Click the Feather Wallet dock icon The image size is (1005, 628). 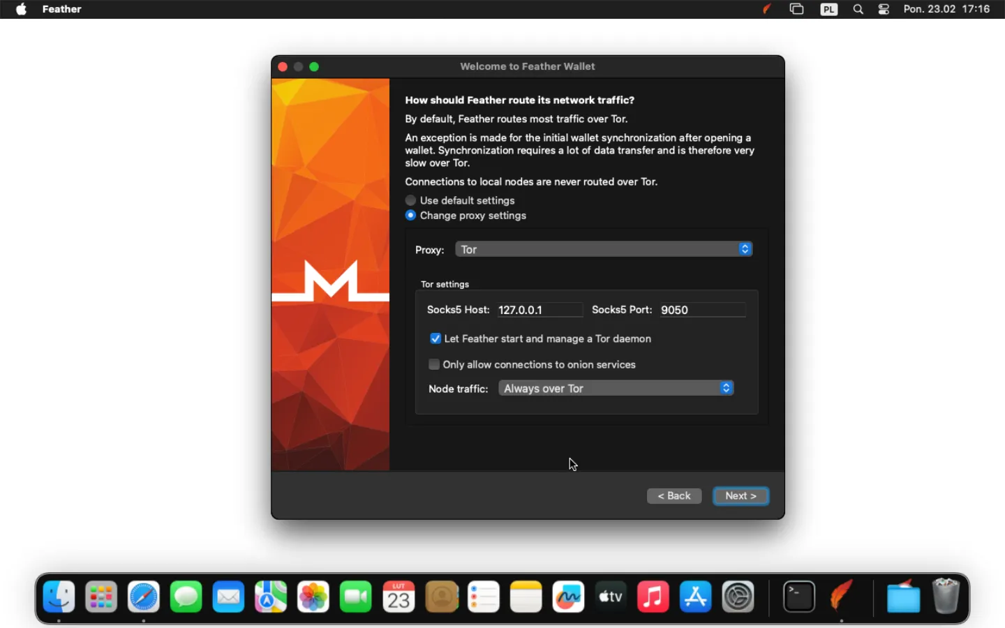(843, 597)
